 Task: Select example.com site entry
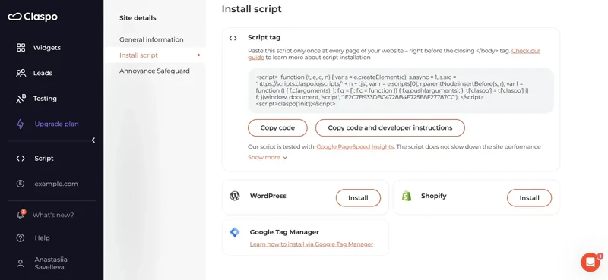(56, 184)
